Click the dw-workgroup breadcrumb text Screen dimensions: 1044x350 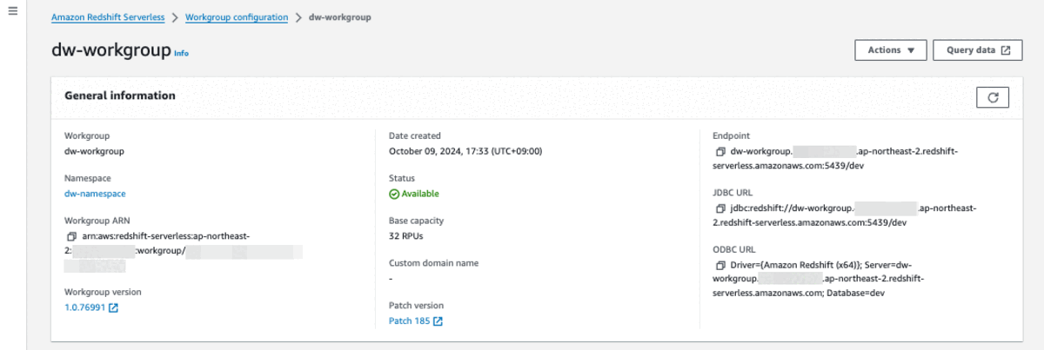coord(340,17)
